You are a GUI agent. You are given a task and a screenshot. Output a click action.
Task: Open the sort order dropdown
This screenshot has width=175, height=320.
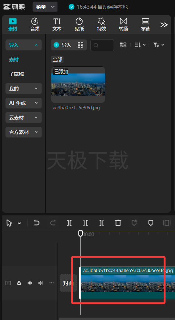pyautogui.click(x=140, y=45)
